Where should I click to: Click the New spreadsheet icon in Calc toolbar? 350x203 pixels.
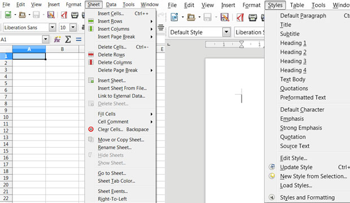point(8,15)
